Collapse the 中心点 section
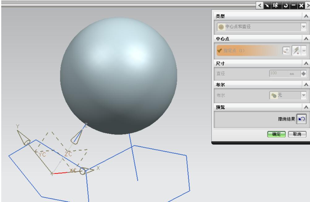This screenshot has height=202, width=310. (305, 38)
